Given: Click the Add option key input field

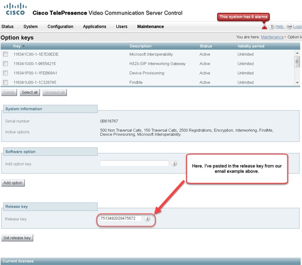Looking at the screenshot, I should point(134,163).
